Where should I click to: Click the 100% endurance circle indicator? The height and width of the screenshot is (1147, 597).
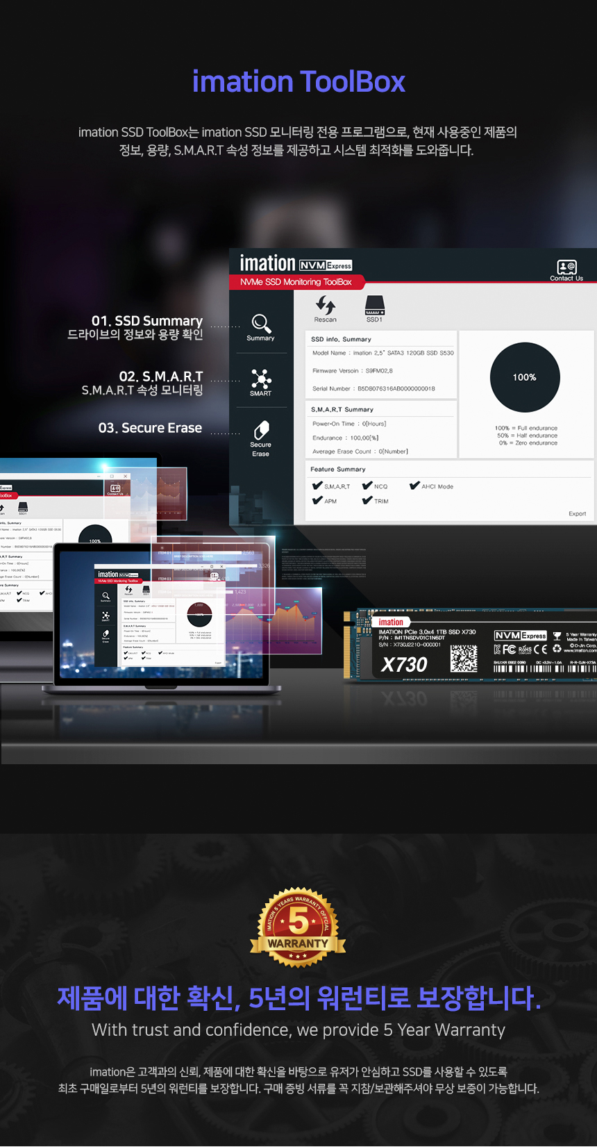click(525, 377)
